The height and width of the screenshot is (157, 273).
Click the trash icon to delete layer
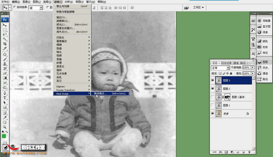click(249, 152)
